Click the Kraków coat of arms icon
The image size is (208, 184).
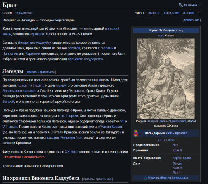point(136,133)
